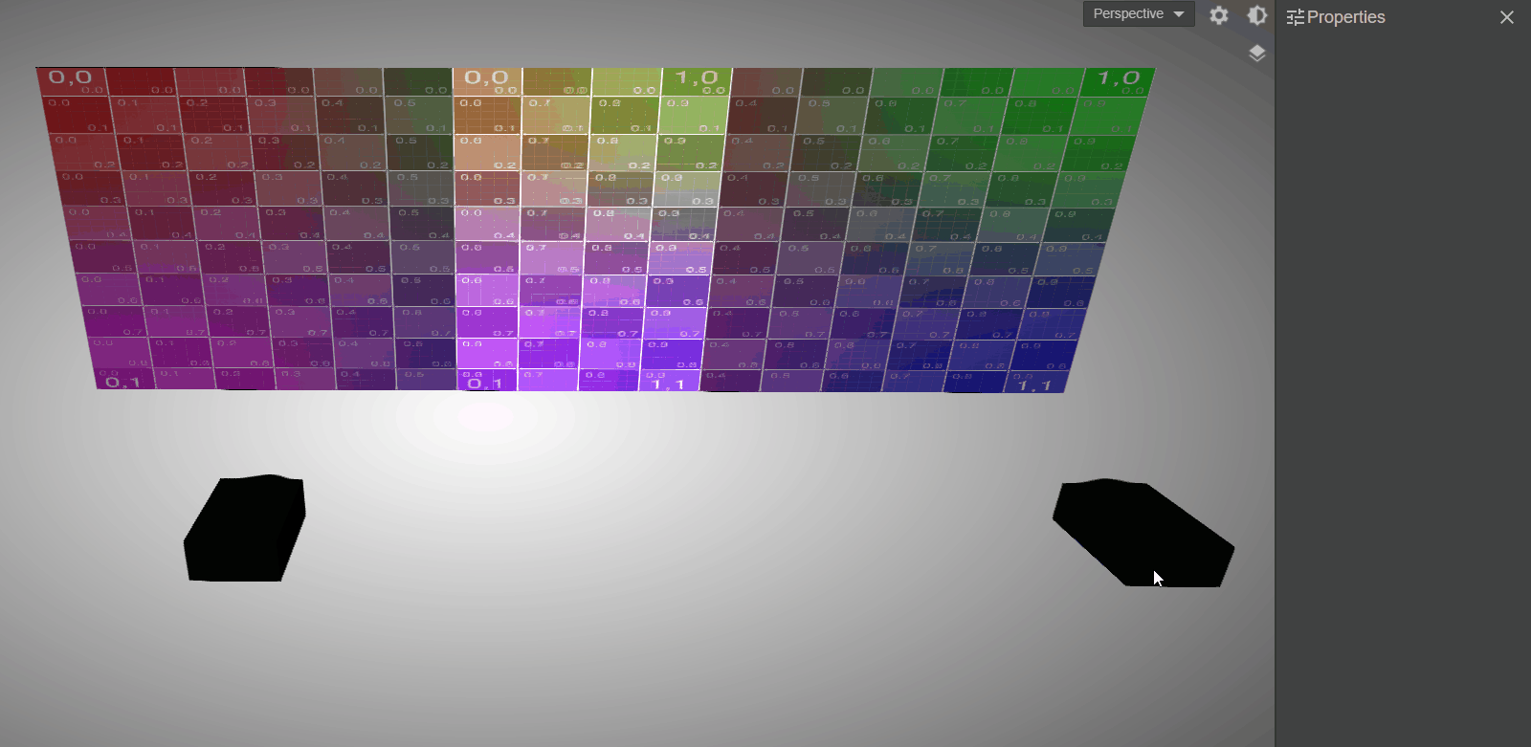
Task: Click the empty Properties panel body
Action: [1403, 383]
